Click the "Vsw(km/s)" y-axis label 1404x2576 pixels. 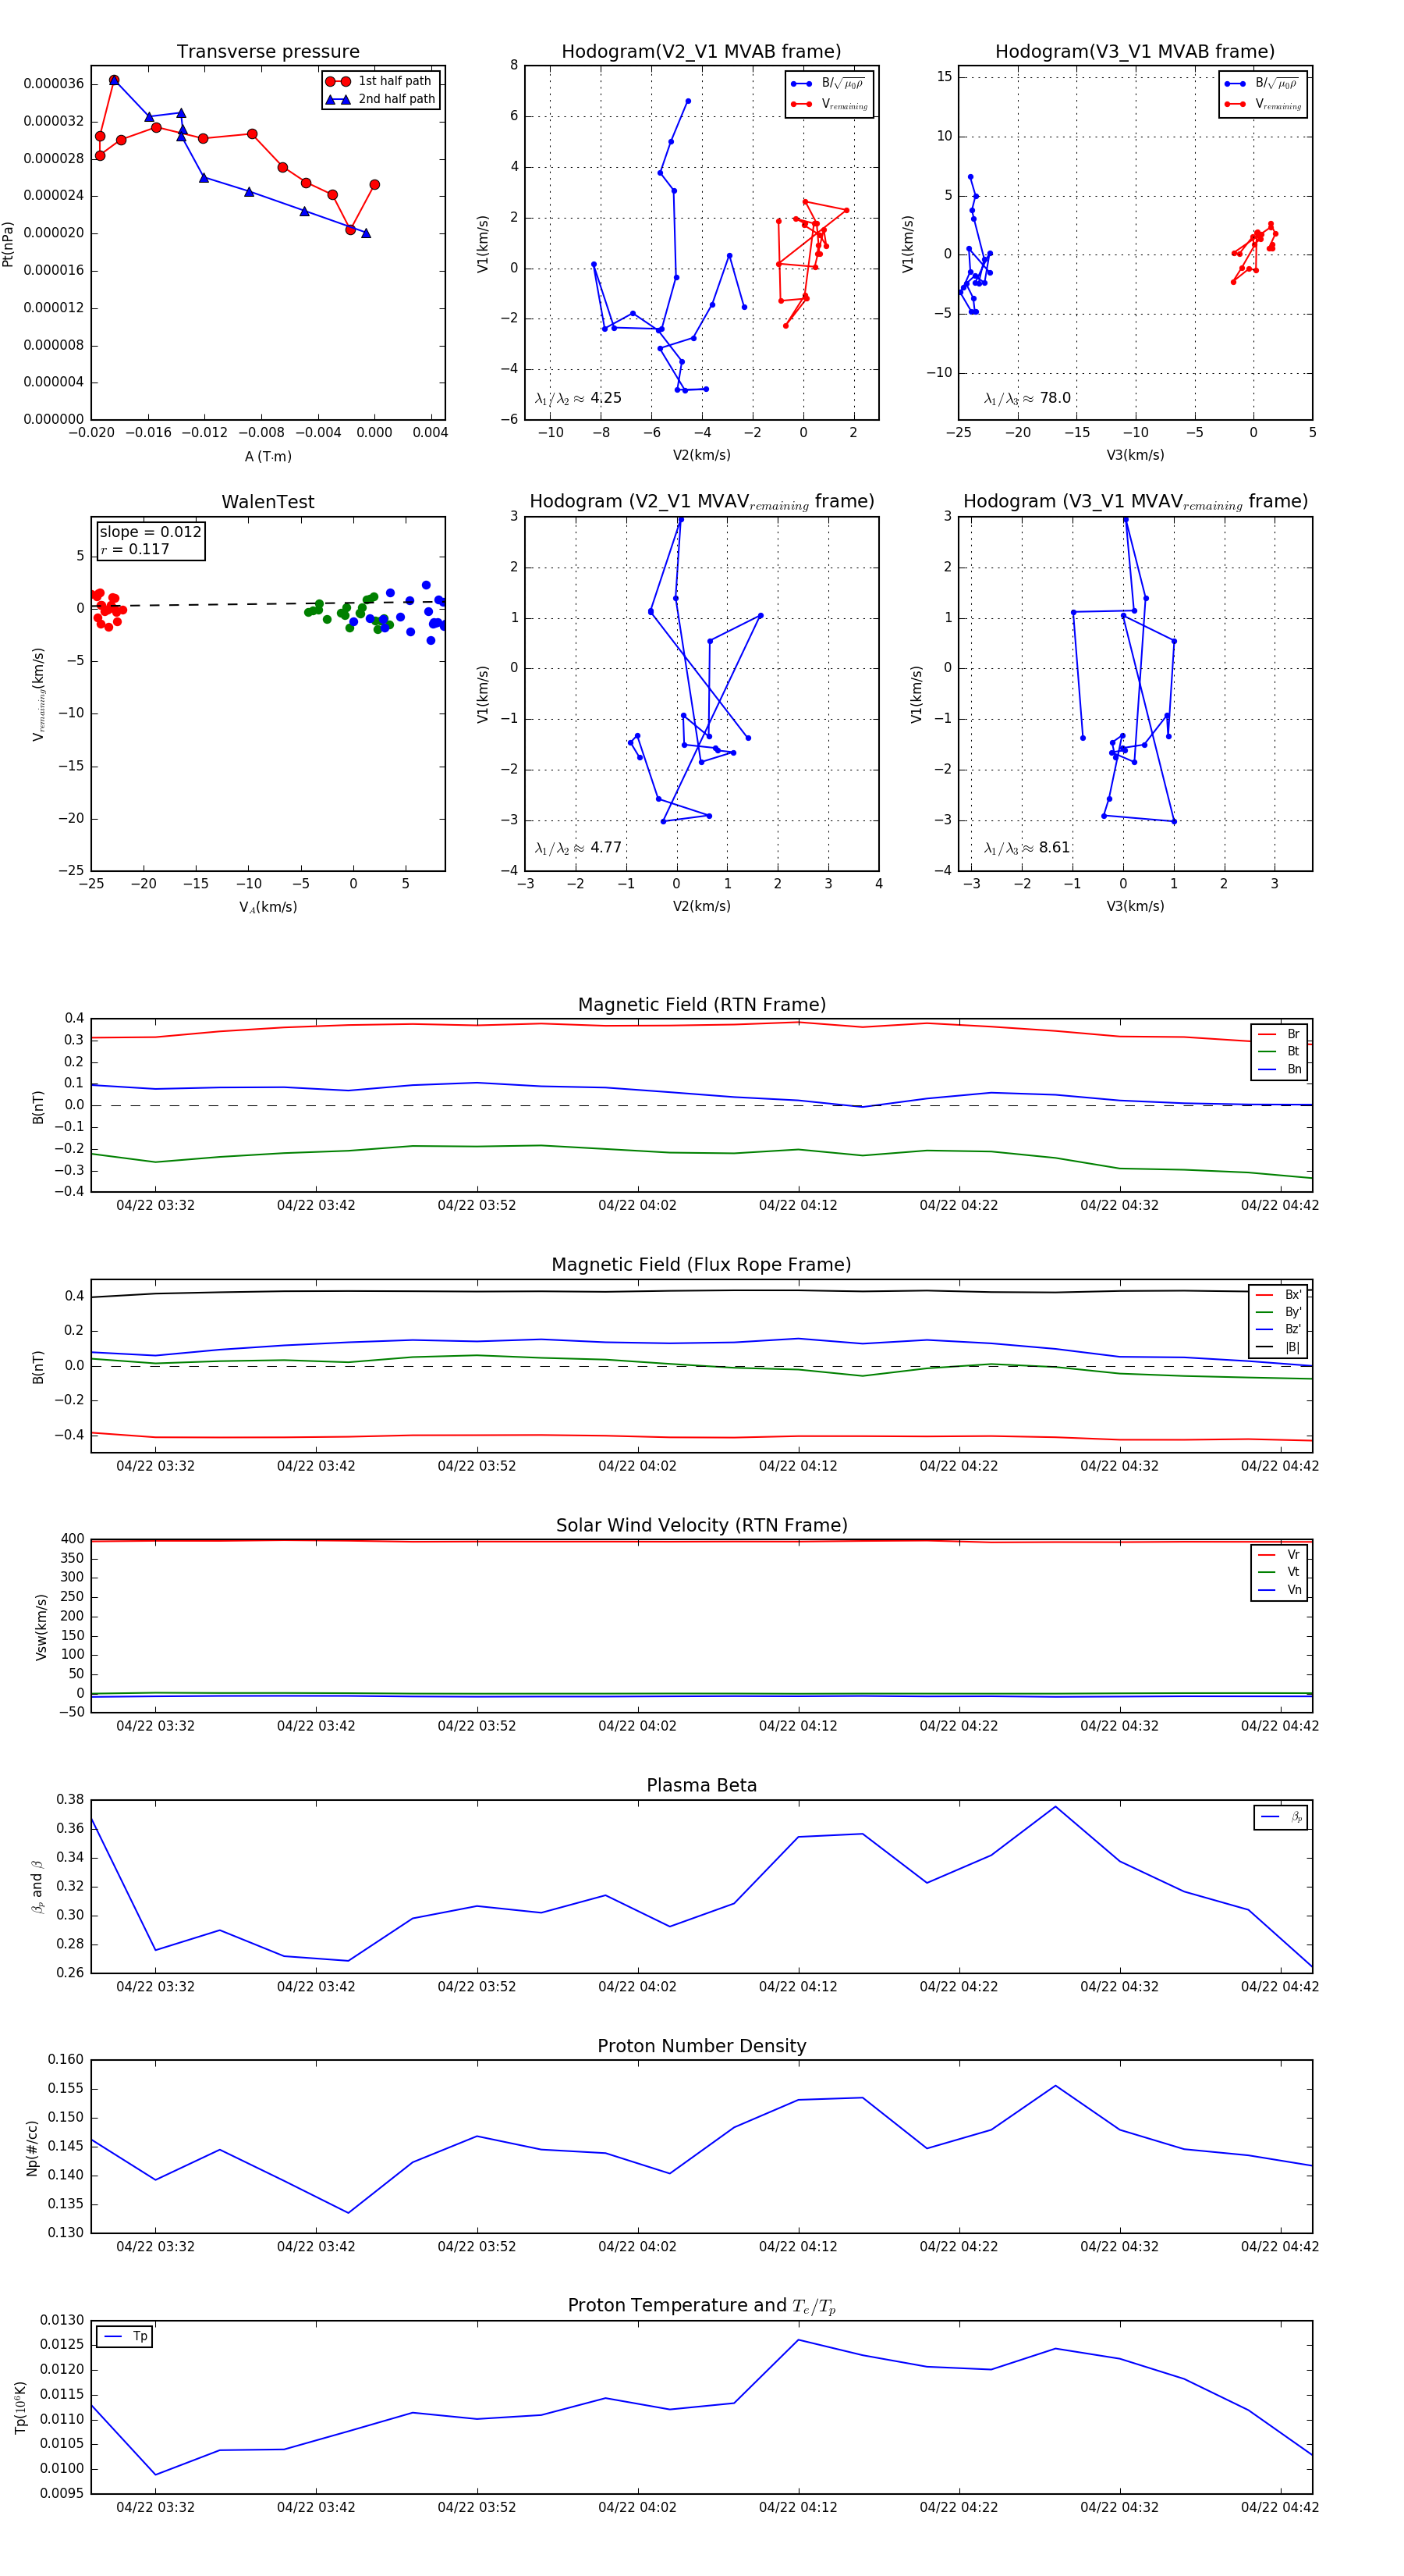point(41,1628)
